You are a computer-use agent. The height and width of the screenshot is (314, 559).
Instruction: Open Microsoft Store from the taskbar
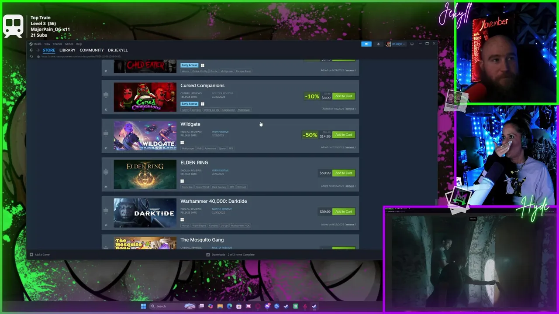click(239, 306)
